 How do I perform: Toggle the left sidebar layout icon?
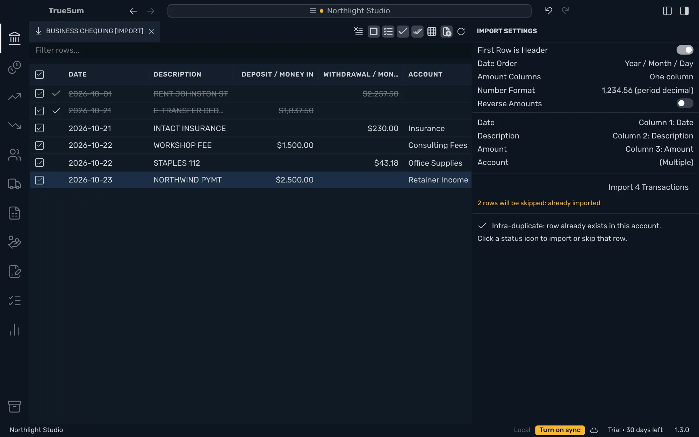667,11
